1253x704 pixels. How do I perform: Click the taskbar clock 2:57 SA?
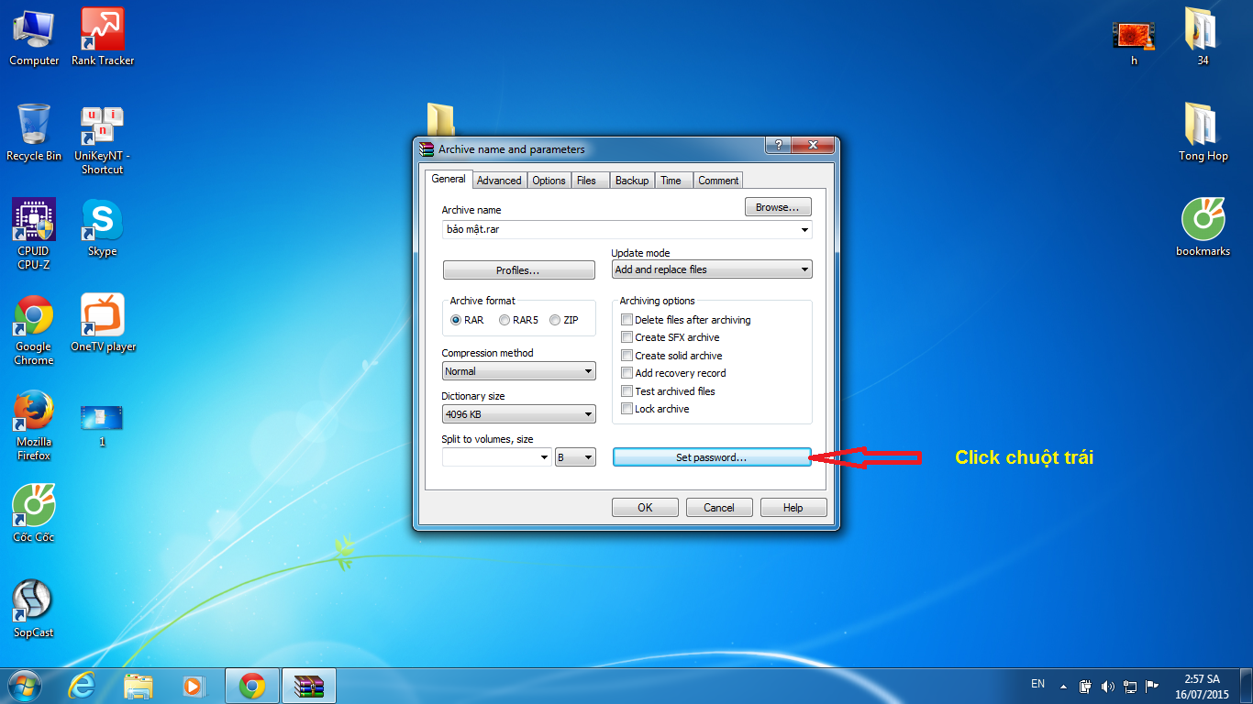coord(1203,687)
